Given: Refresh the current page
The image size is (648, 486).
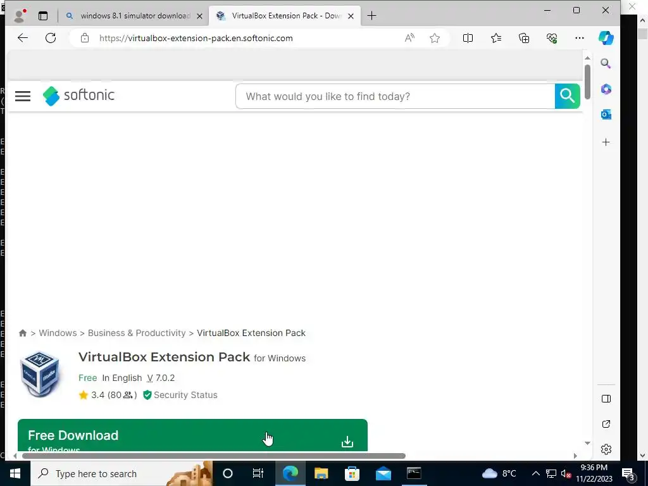Looking at the screenshot, I should pos(51,38).
